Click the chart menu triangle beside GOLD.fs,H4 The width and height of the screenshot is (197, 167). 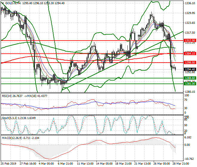[2, 3]
